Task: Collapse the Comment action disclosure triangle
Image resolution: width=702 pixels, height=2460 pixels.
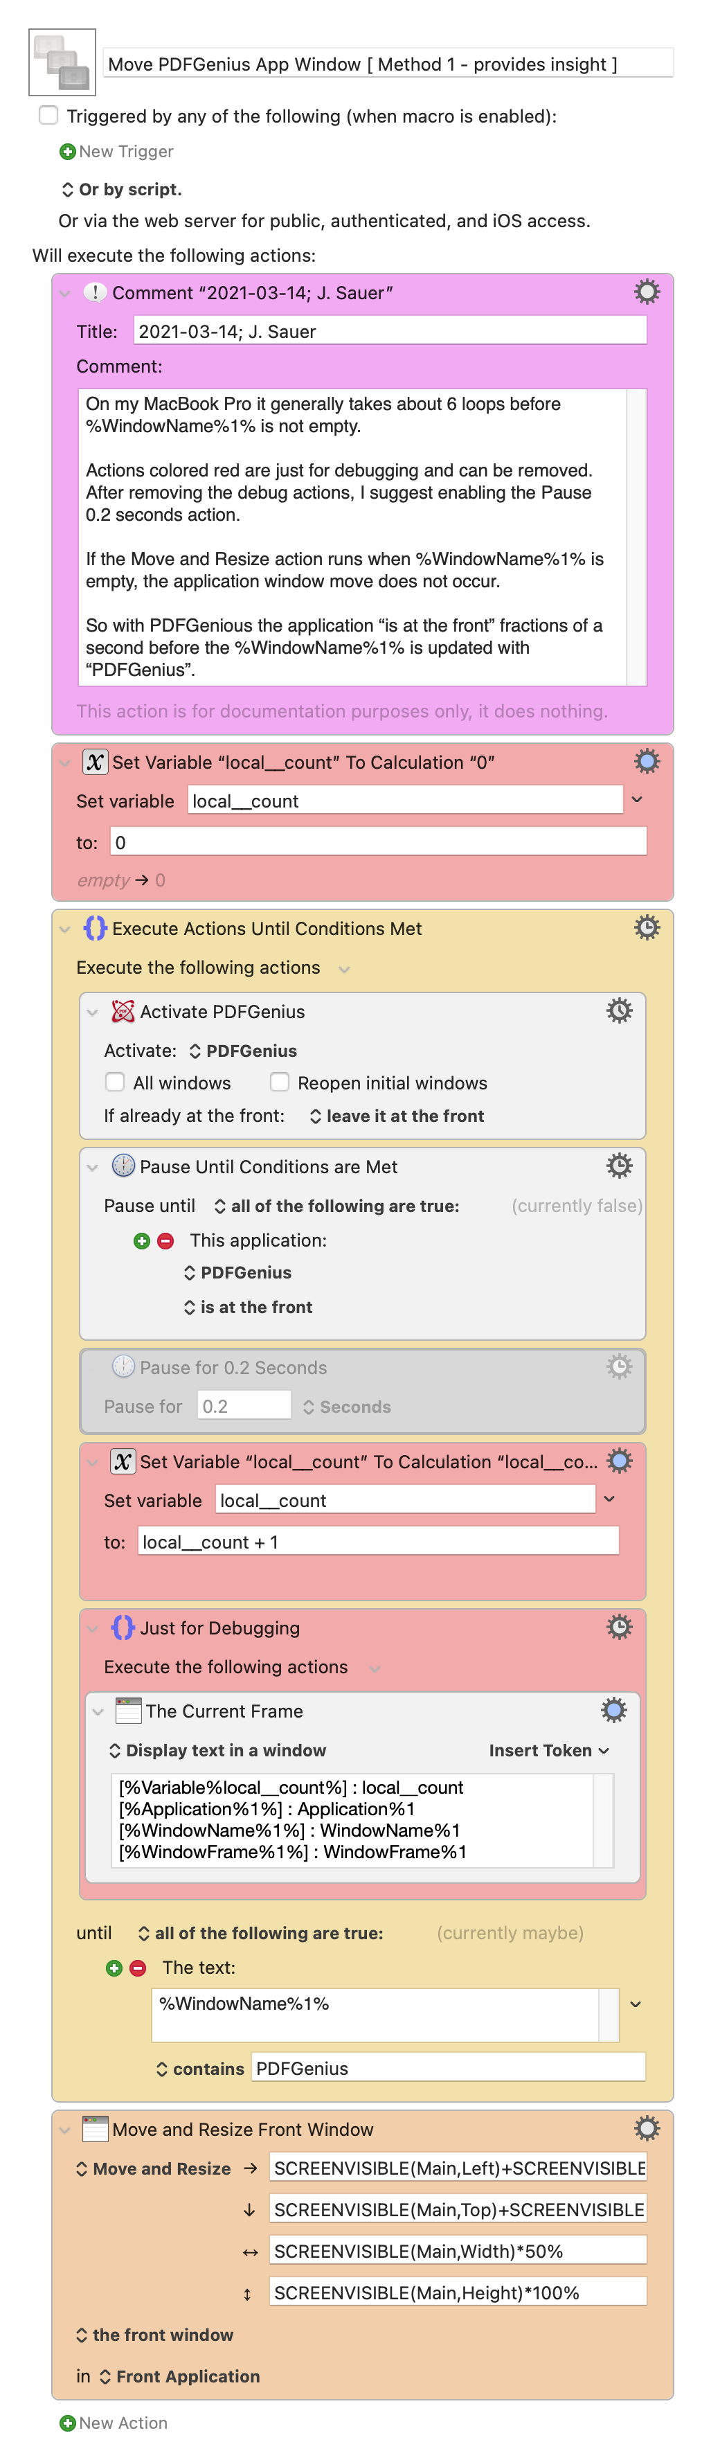Action: 65,293
